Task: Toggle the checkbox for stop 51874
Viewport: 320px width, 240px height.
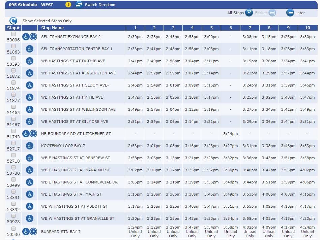Action: click(13, 82)
